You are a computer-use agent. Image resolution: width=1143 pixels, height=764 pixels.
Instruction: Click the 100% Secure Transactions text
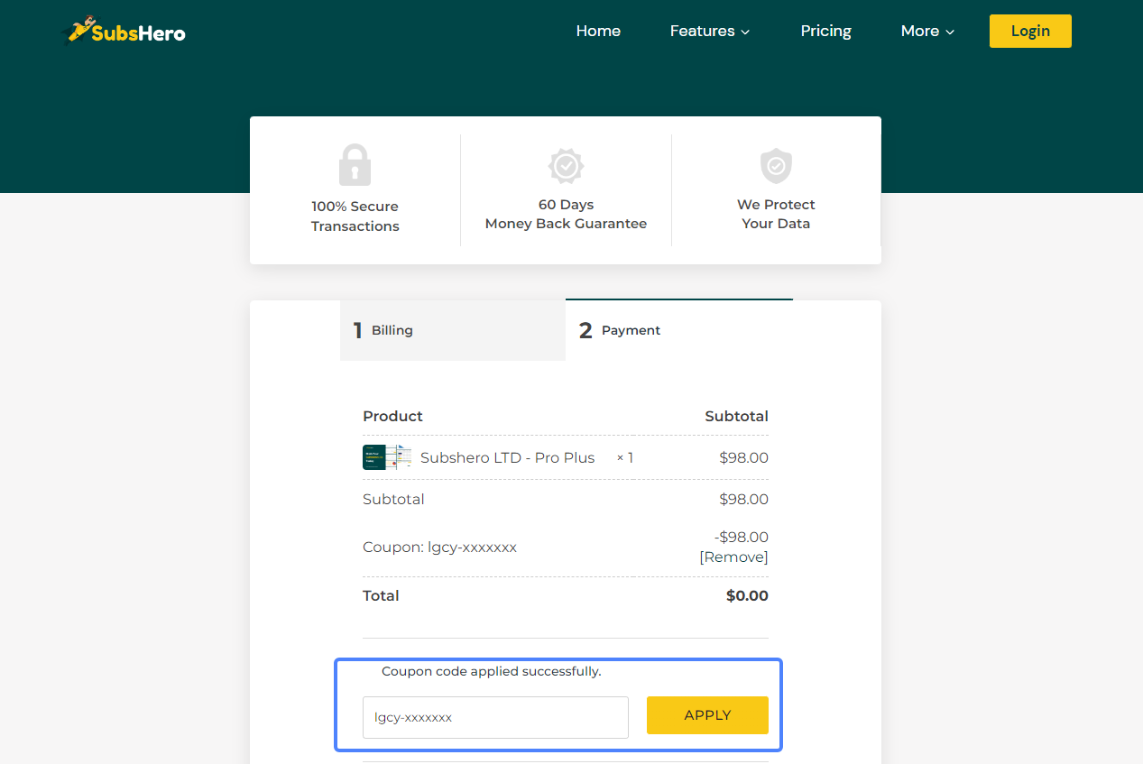point(355,216)
